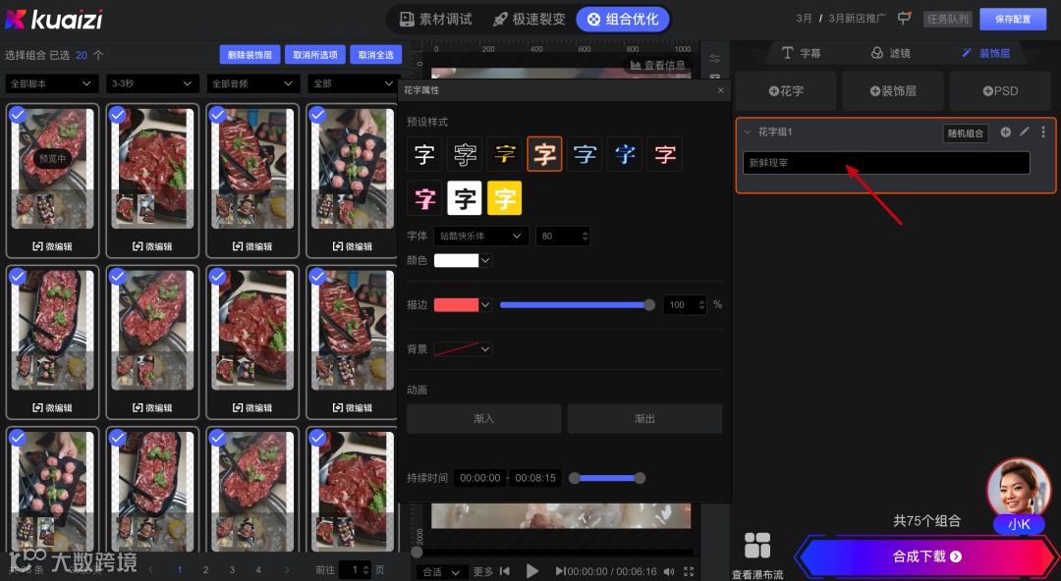Screen dimensions: 1061x581
Task: Collapse 花字组1 using its chevron
Action: click(747, 132)
